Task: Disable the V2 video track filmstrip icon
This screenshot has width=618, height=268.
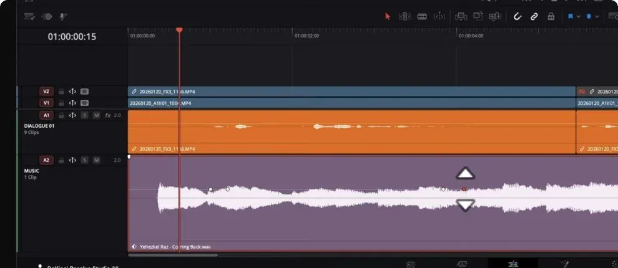Action: (x=84, y=91)
